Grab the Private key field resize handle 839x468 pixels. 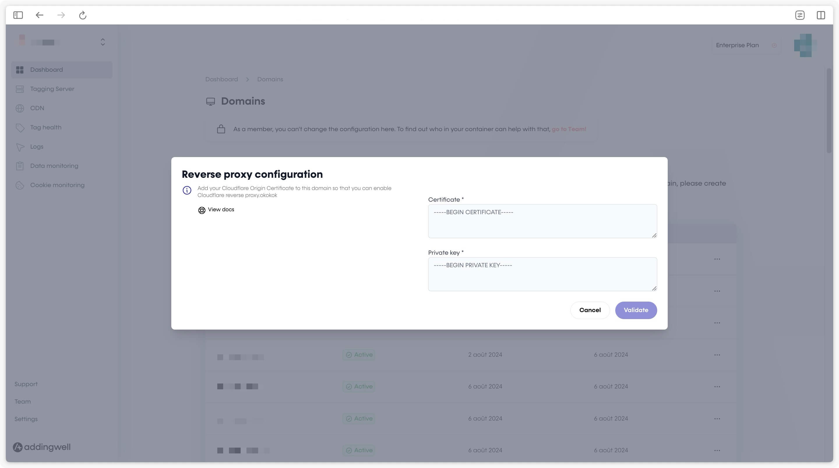654,288
